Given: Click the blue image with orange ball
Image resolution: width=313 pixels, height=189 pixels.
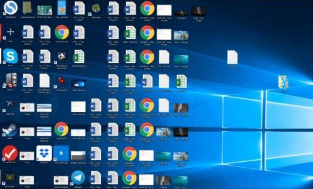Looking at the screenshot, I should tap(61, 7).
